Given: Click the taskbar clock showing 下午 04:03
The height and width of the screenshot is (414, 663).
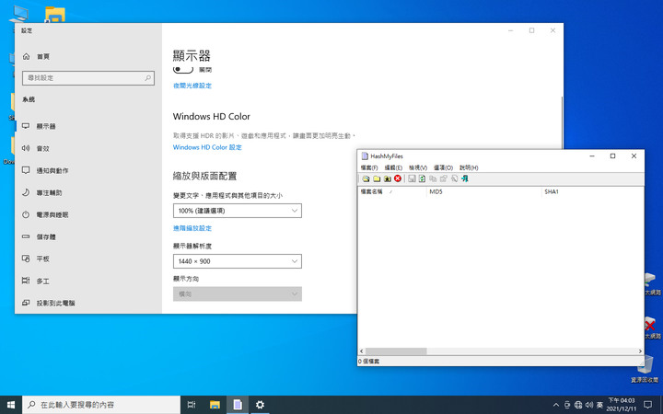Looking at the screenshot, I should click(x=622, y=405).
